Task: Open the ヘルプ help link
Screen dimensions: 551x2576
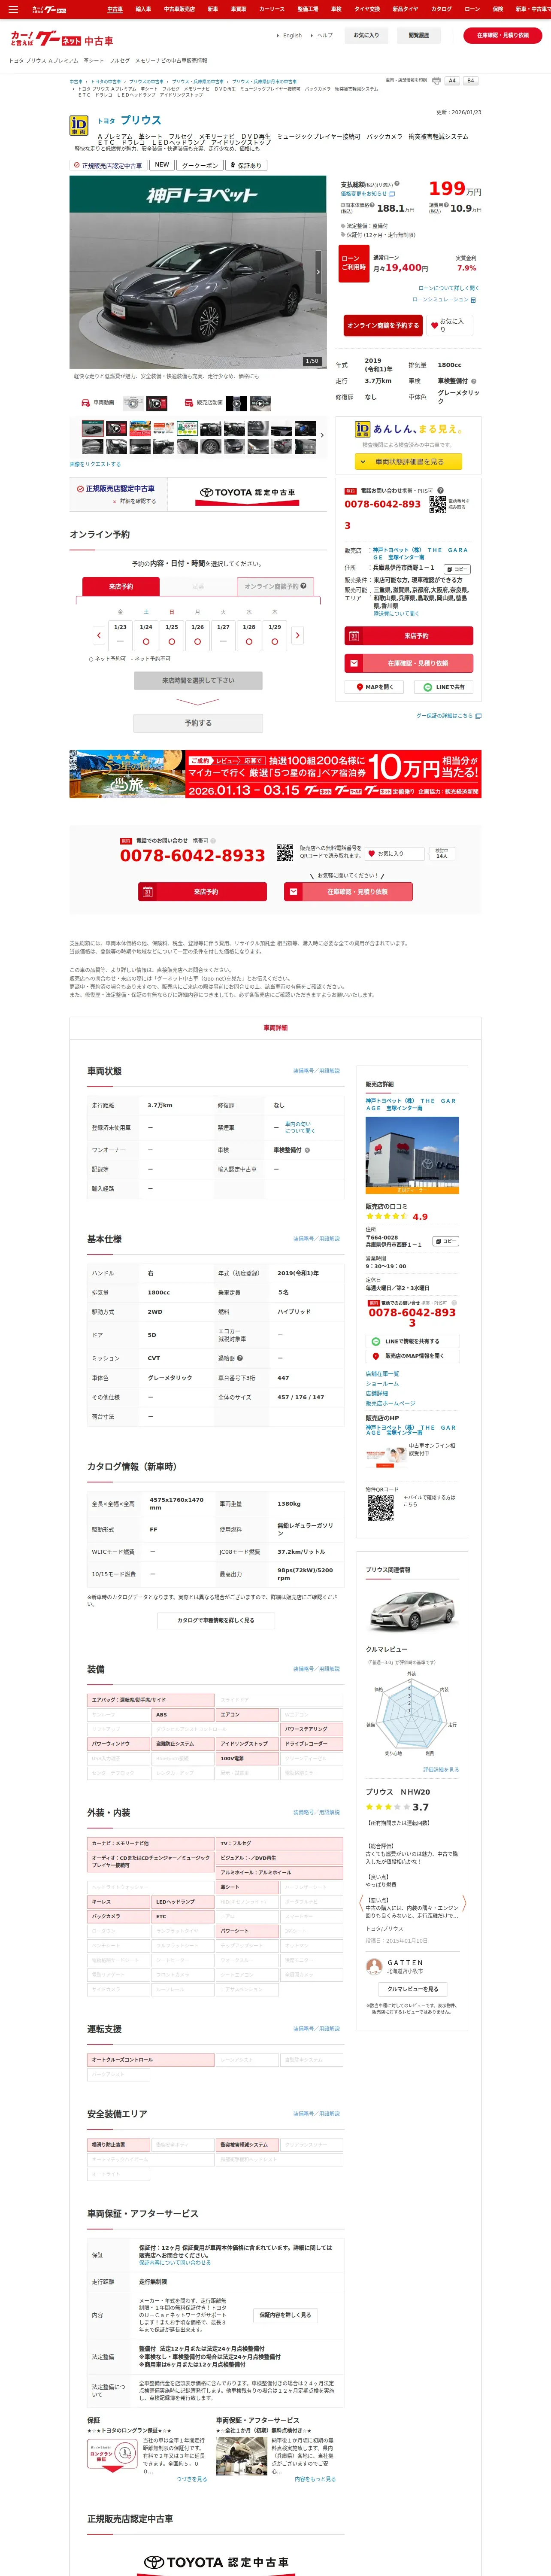Action: click(x=325, y=35)
